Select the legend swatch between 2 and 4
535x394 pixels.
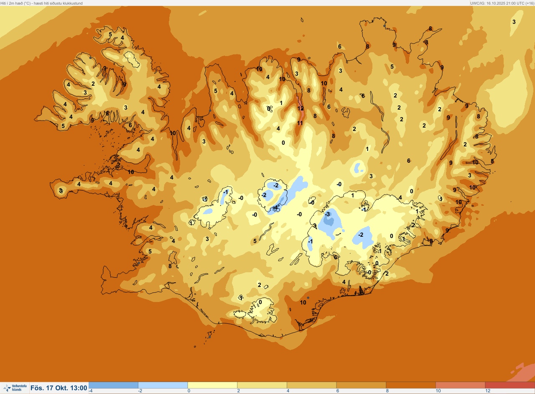click(x=262, y=385)
